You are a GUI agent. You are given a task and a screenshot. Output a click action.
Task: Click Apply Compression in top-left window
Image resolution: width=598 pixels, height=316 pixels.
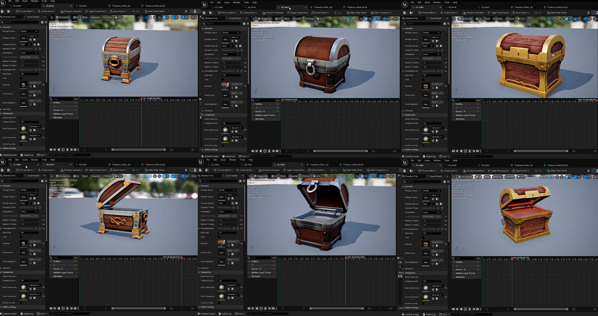pyautogui.click(x=96, y=11)
